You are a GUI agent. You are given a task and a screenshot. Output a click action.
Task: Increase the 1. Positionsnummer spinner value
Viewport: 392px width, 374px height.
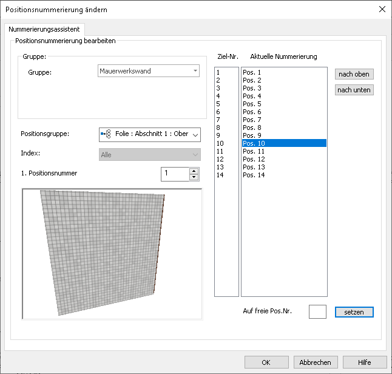pyautogui.click(x=194, y=171)
